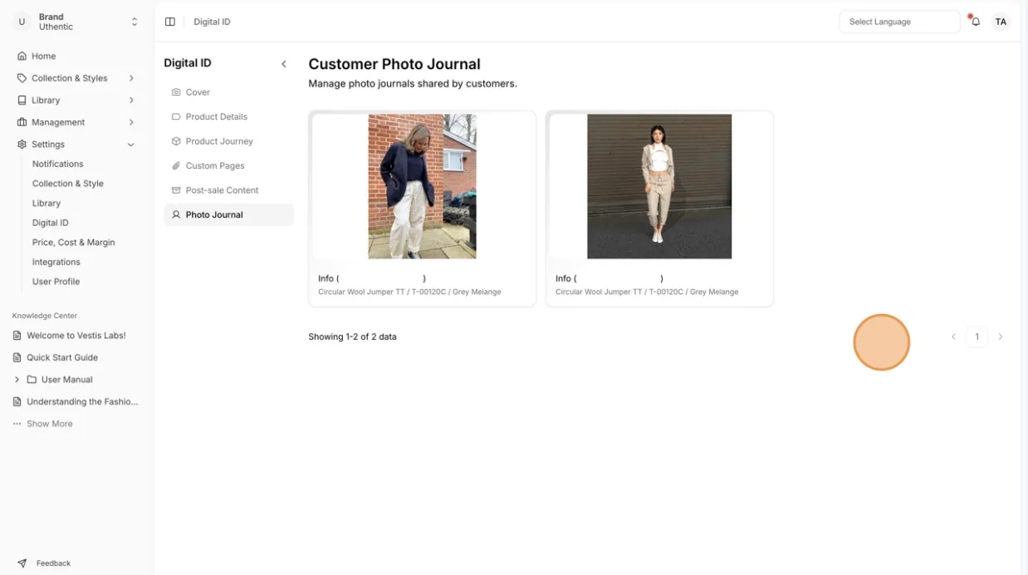Click the Welcome to Vestis Labs document icon
Viewport: 1028px width, 575px height.
(17, 336)
